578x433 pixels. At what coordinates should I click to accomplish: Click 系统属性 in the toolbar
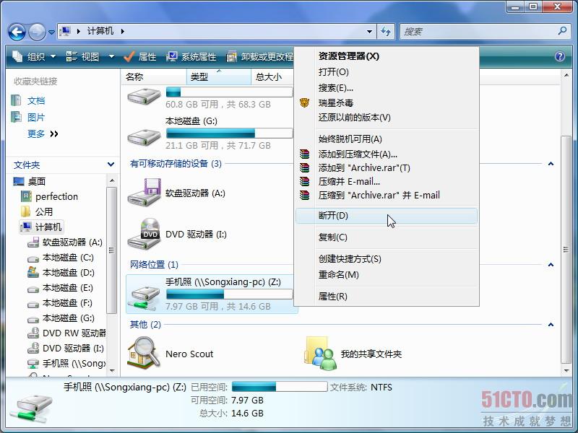tap(191, 57)
